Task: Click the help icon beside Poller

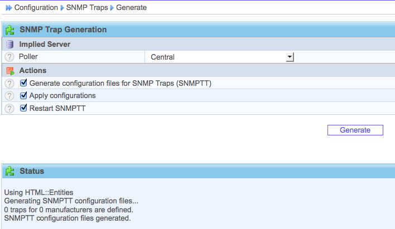Action: pos(9,57)
